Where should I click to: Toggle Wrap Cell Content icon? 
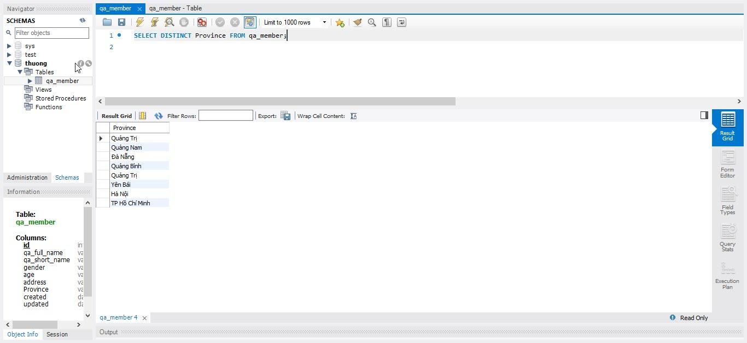[353, 116]
